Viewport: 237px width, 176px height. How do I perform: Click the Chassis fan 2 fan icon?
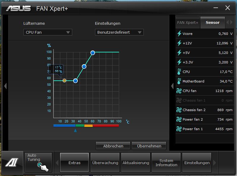(x=179, y=110)
